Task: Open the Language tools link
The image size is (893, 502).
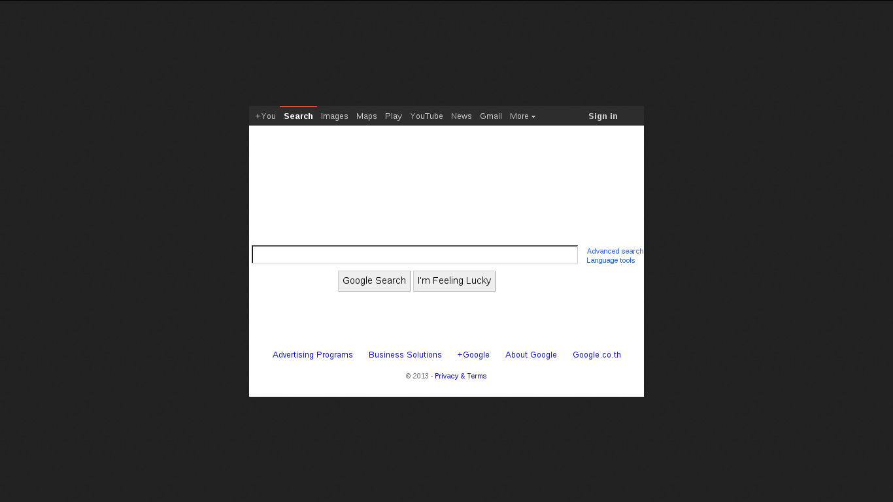Action: pos(611,260)
